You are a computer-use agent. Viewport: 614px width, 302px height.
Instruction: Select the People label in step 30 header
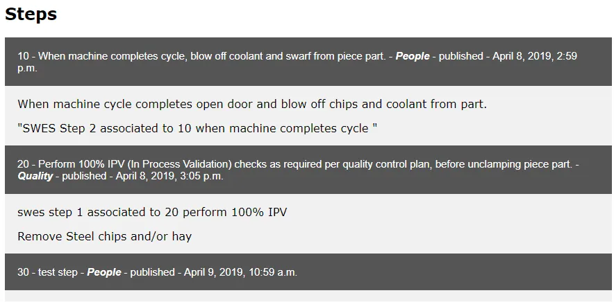[x=103, y=272]
